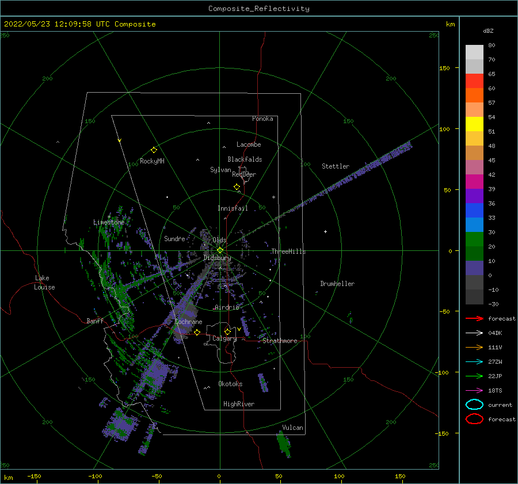This screenshot has width=518, height=484.
Task: Click the Innisfail town label
Action: (x=233, y=208)
